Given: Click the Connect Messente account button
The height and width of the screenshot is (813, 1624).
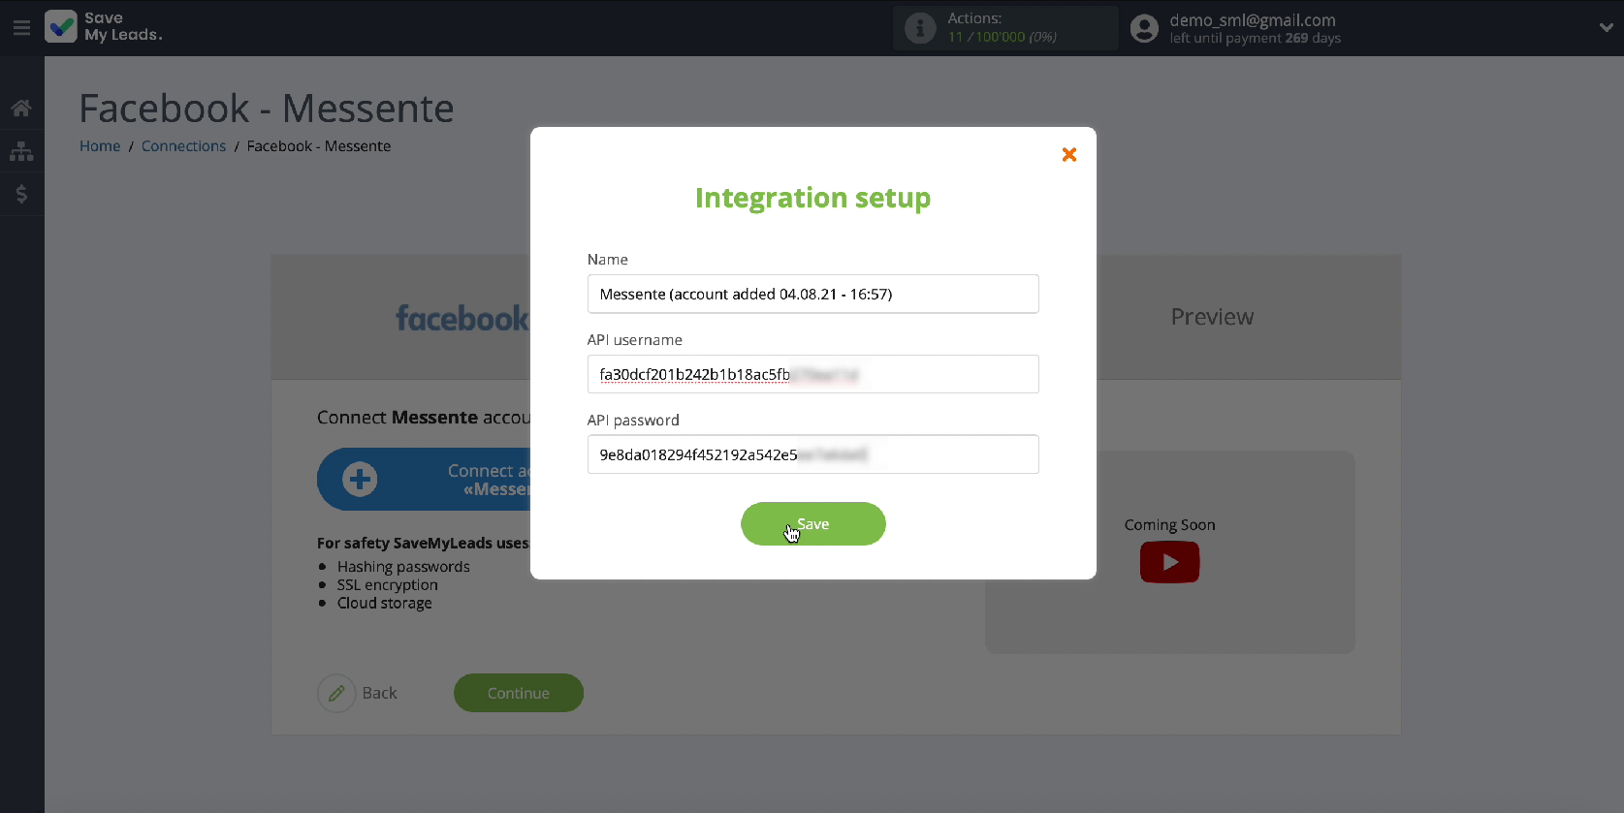Looking at the screenshot, I should click(425, 479).
